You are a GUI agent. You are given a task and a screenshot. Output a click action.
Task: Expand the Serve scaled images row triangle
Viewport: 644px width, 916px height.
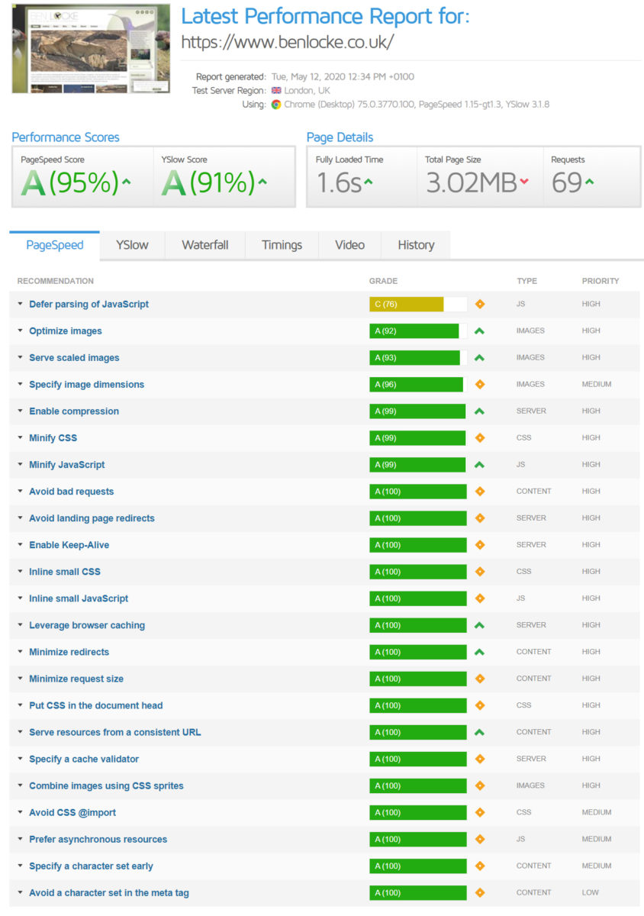coord(21,358)
